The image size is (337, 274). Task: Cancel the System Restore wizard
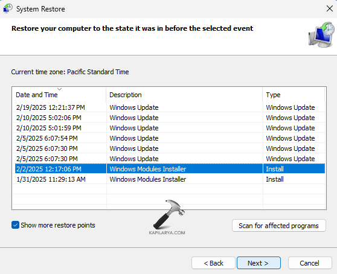point(310,263)
